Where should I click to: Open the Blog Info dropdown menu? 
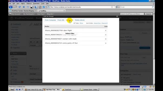point(50,14)
